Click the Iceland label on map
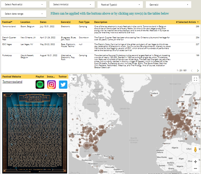The image size is (201, 174). pyautogui.click(x=154, y=93)
